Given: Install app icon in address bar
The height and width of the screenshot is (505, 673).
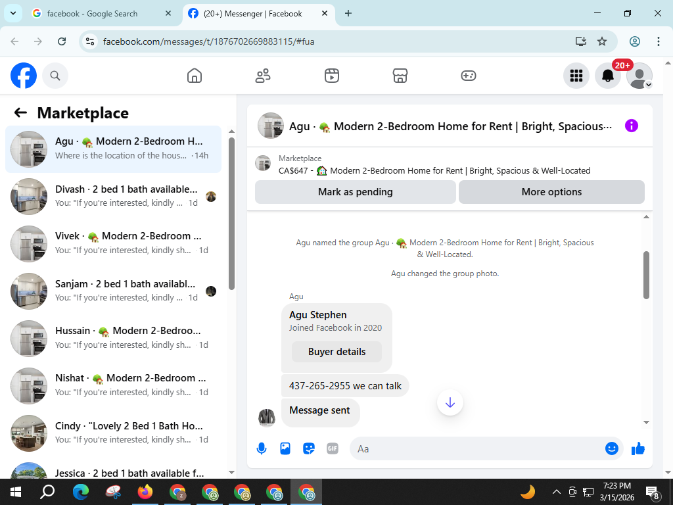Looking at the screenshot, I should [581, 41].
